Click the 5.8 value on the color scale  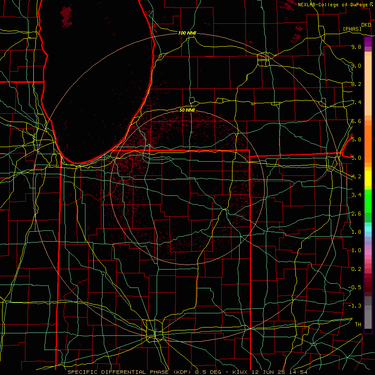356,140
